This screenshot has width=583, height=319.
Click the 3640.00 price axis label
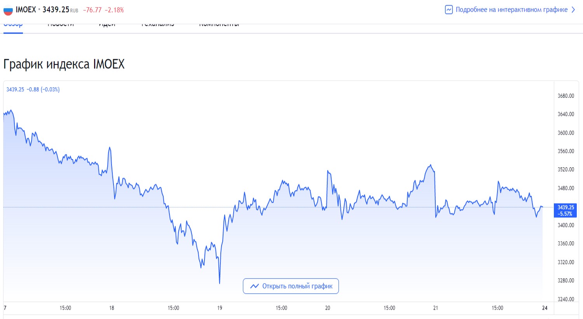(566, 114)
